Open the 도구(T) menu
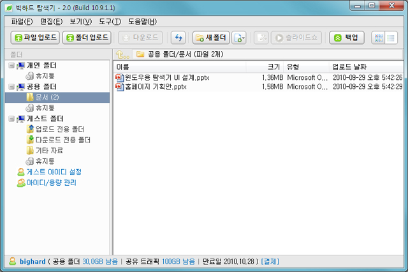The height and width of the screenshot is (272, 408). (110, 22)
